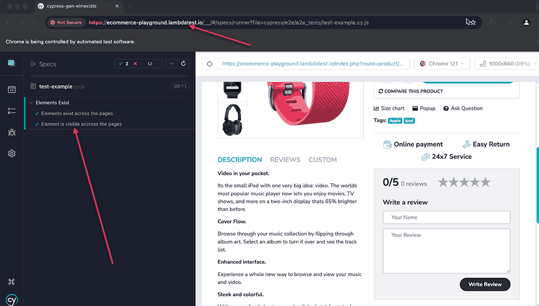Switch to the CUSTOM tab
539x306 pixels.
[x=322, y=160]
